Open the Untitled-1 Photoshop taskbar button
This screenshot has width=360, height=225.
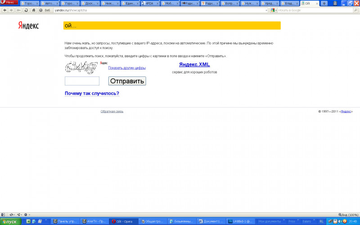point(240,221)
